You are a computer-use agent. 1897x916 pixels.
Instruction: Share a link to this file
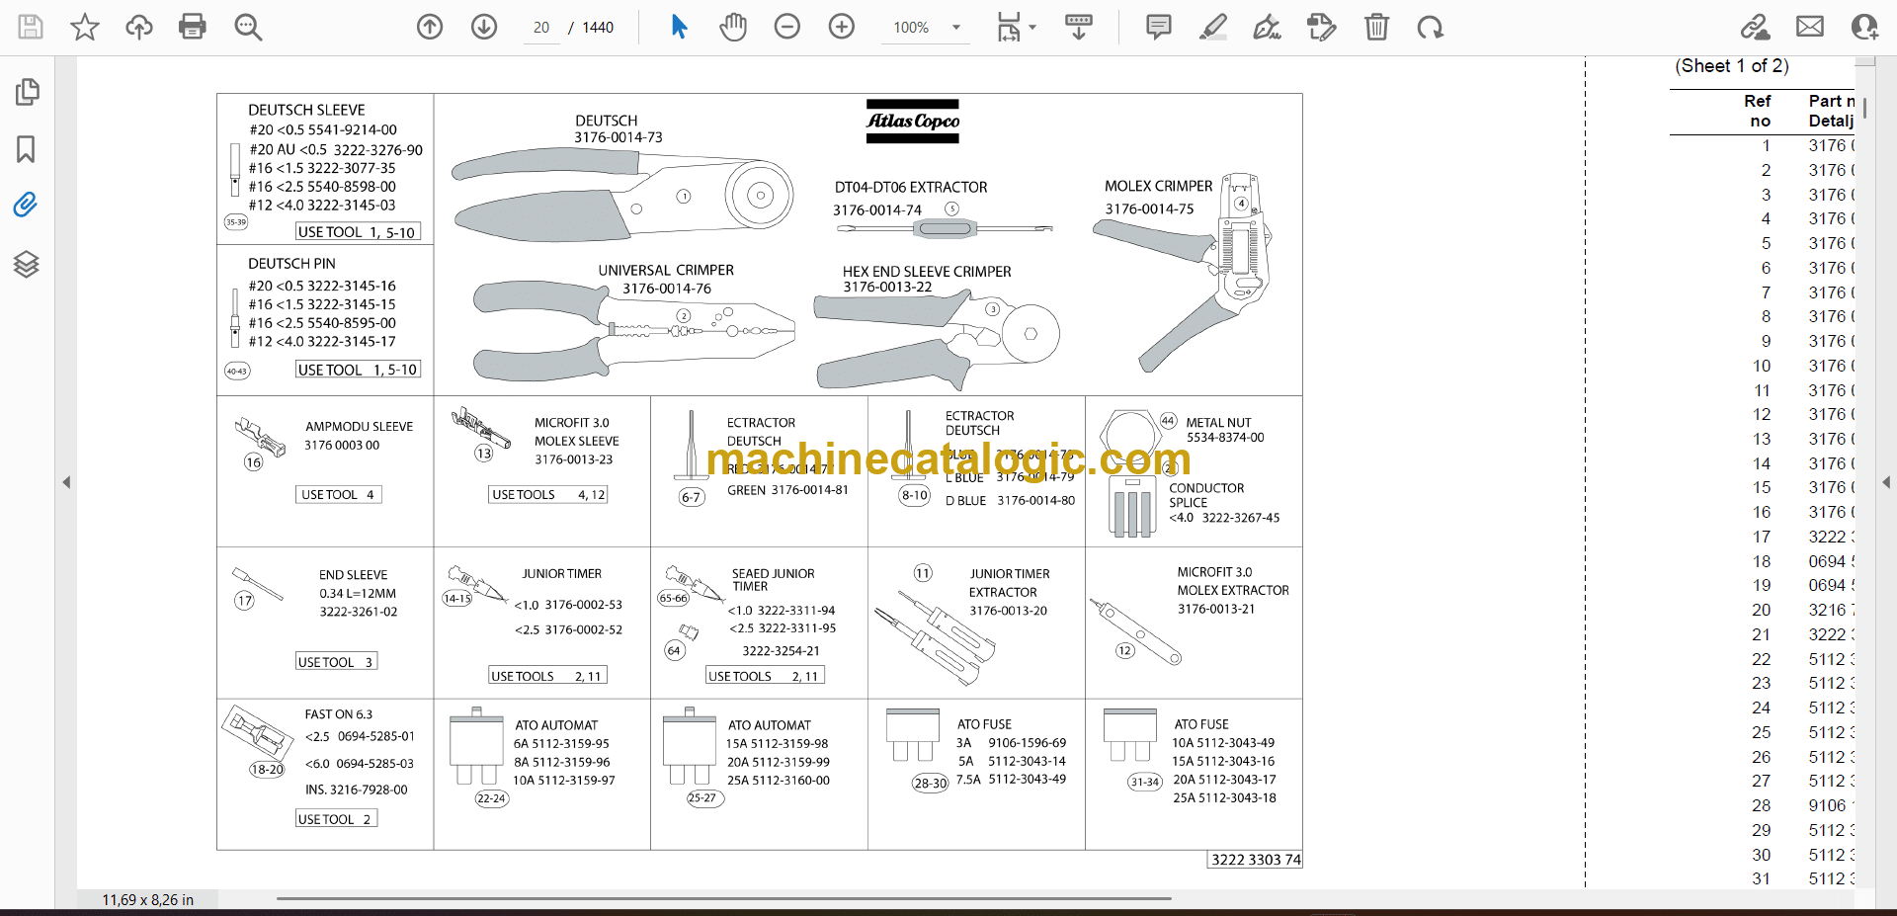pyautogui.click(x=1756, y=27)
